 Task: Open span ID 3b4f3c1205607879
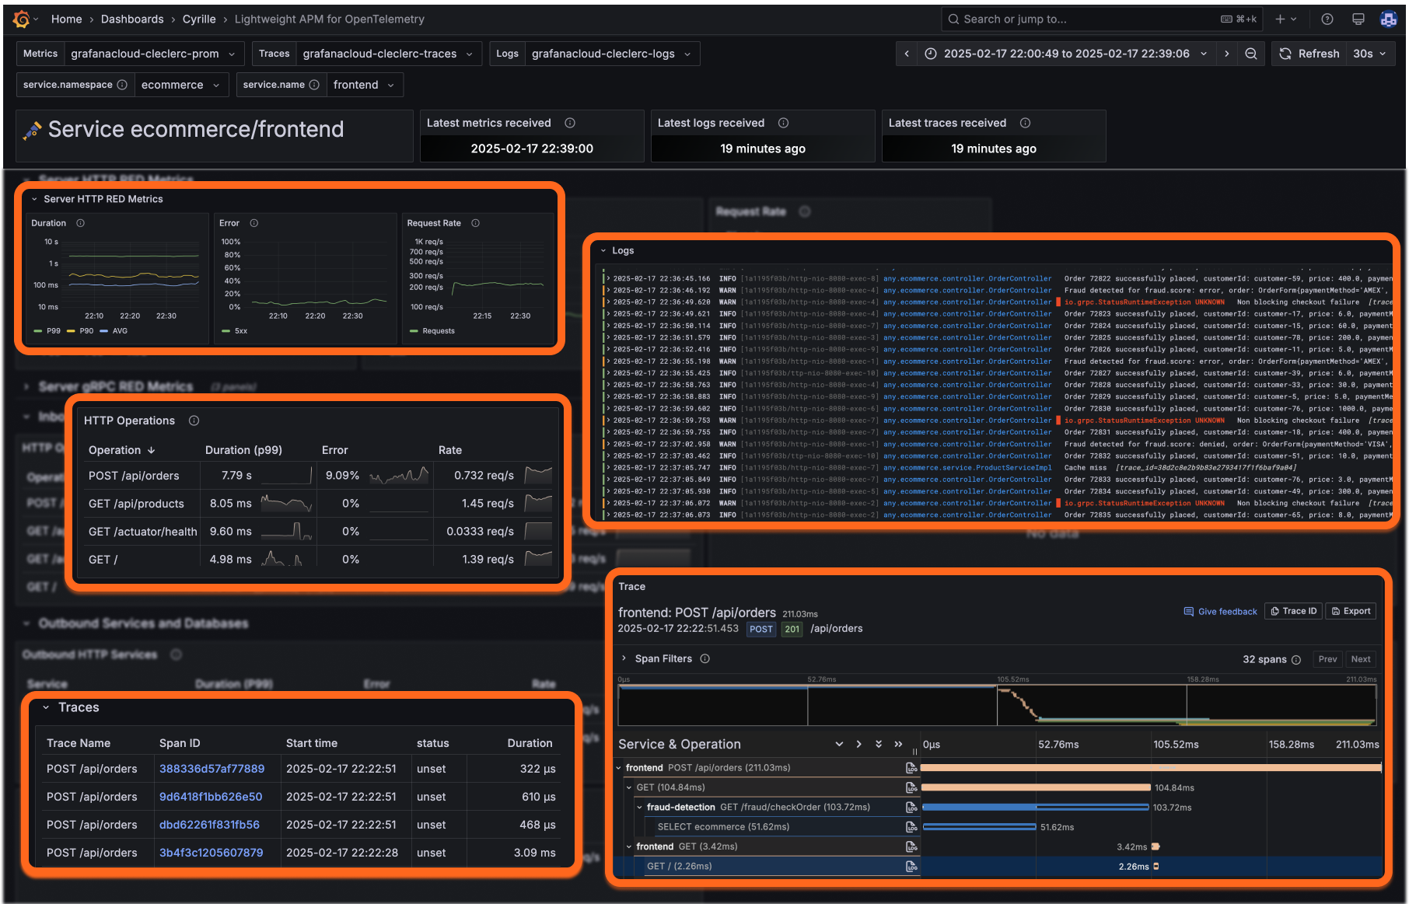point(211,853)
